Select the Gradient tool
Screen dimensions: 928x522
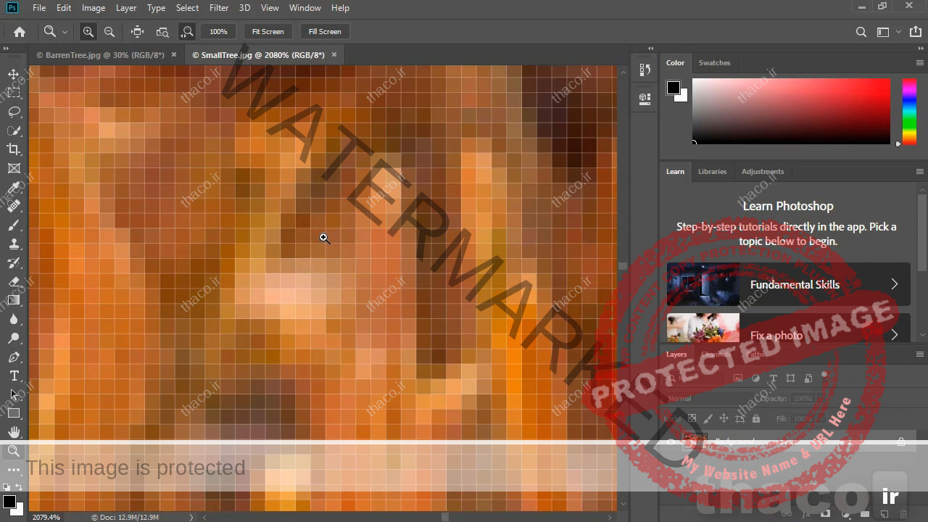pyautogui.click(x=14, y=300)
